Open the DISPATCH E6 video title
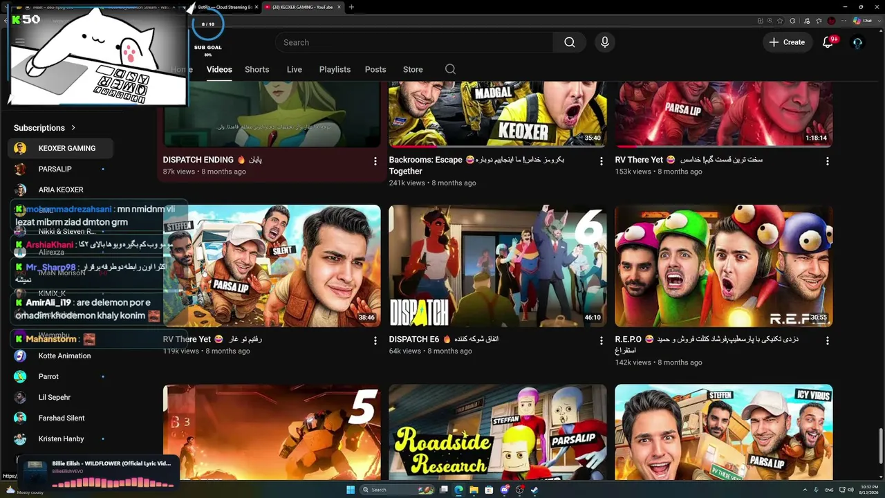The width and height of the screenshot is (885, 498). (444, 340)
